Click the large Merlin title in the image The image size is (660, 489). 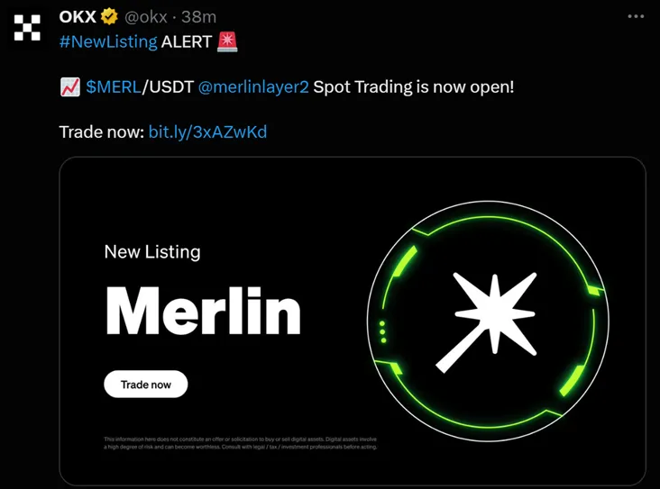pos(203,311)
